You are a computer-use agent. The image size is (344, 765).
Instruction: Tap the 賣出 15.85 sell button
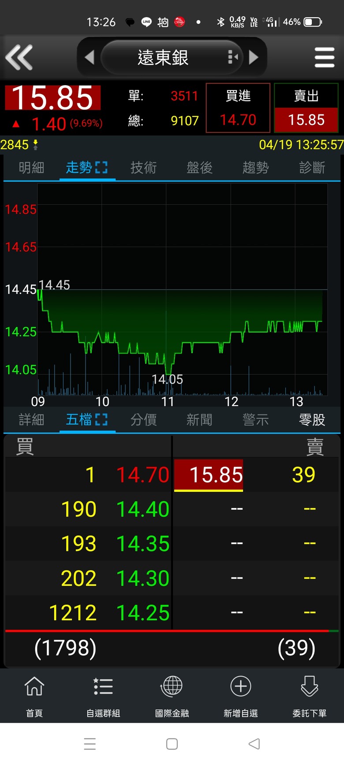click(306, 108)
